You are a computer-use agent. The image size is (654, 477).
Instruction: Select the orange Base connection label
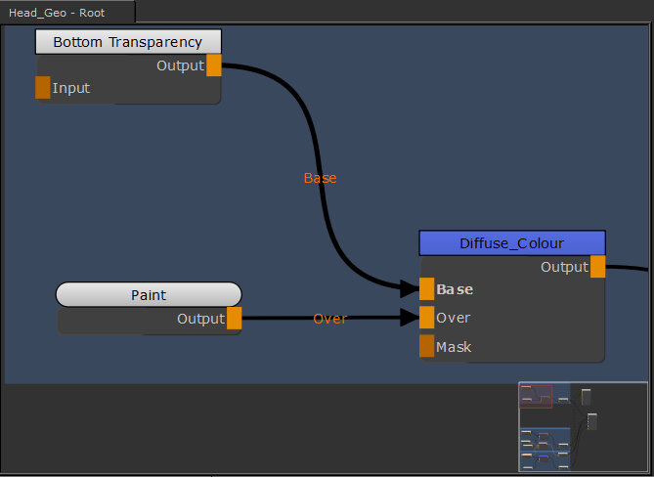tap(320, 178)
